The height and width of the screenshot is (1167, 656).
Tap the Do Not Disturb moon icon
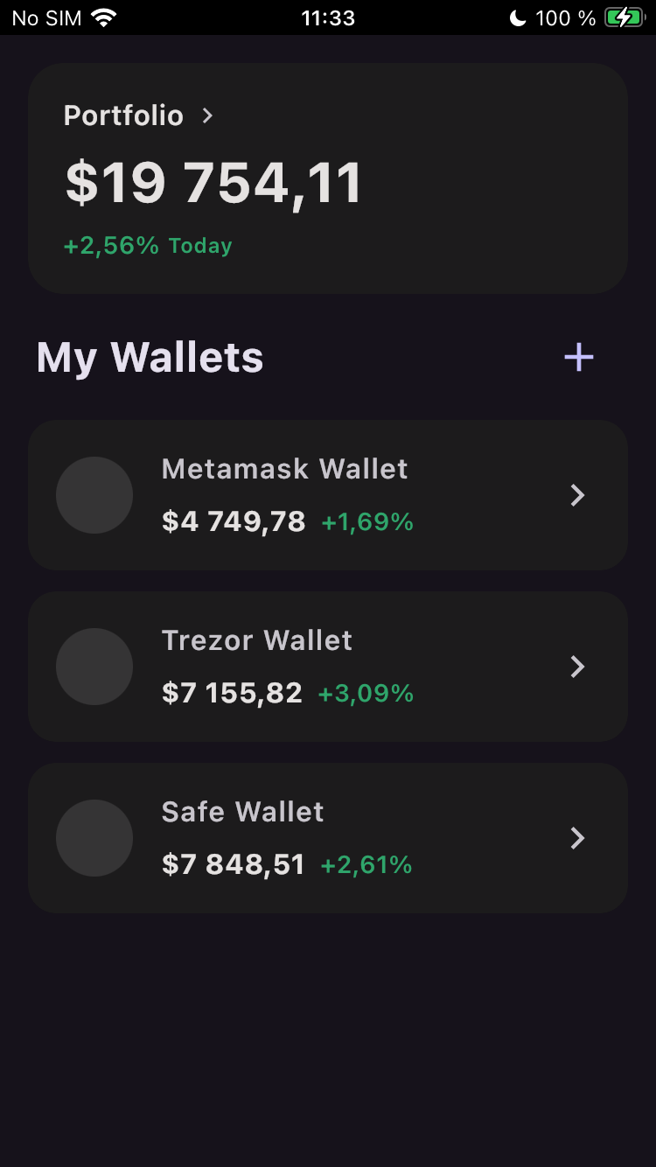(x=518, y=17)
